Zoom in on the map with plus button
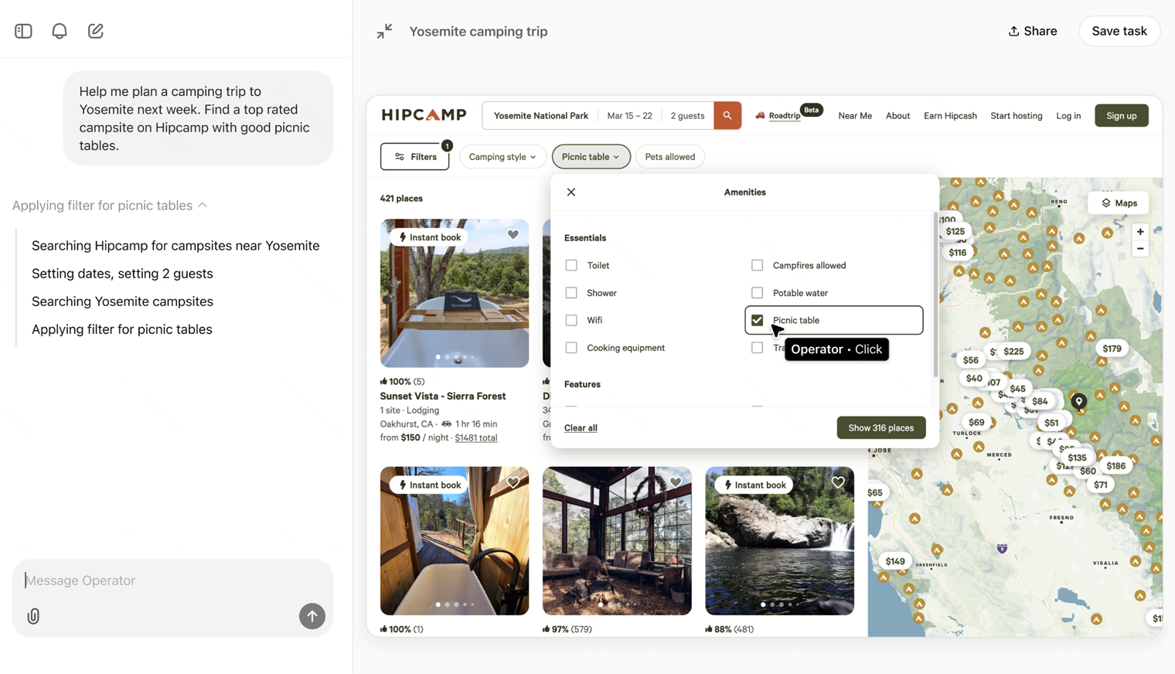 (1140, 232)
